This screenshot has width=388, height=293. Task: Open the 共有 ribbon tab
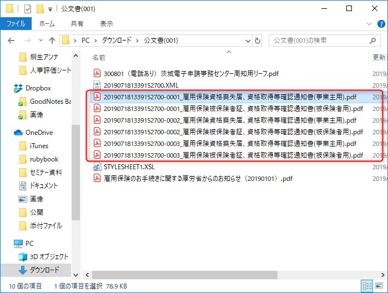click(77, 24)
